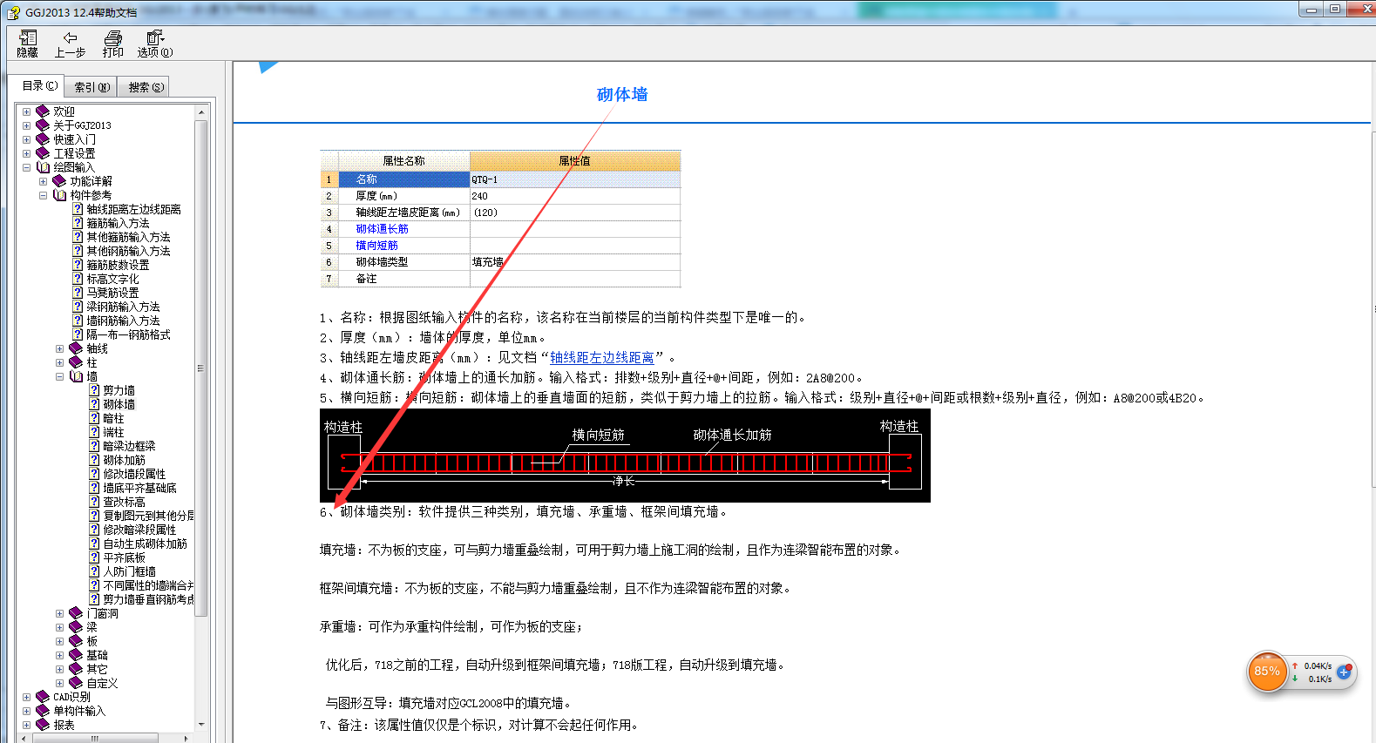The image size is (1376, 743).
Task: Open help topic icon for 马凳筋设置
Action: [78, 293]
